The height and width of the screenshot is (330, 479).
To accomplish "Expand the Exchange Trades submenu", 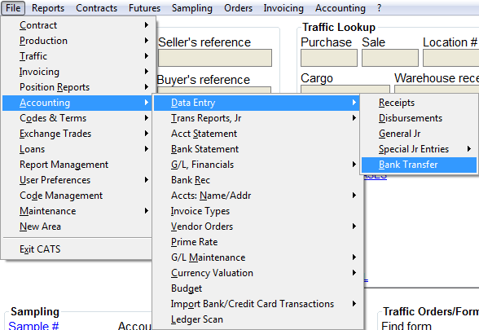I will (x=77, y=134).
